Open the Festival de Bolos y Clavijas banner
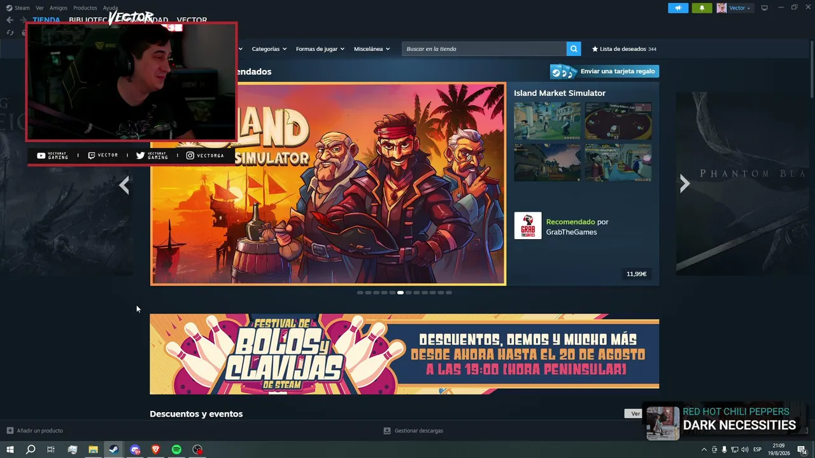 pos(404,354)
